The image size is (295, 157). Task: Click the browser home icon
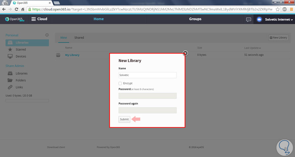[x=23, y=9]
